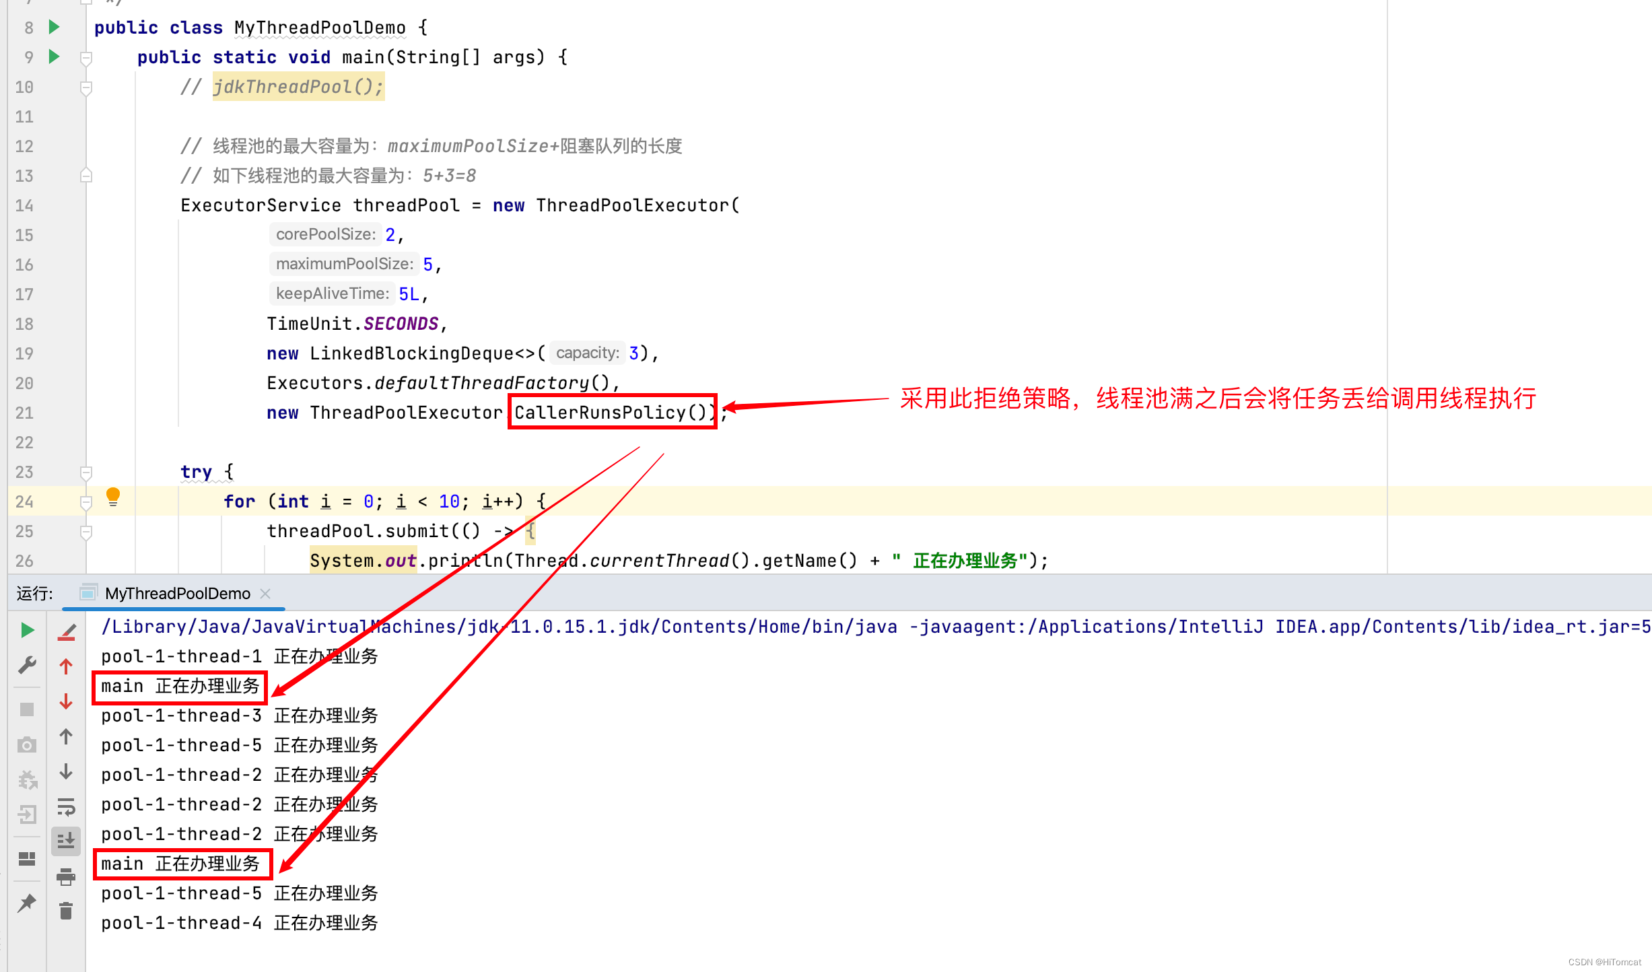Click the print console output icon
Image resolution: width=1652 pixels, height=972 pixels.
click(x=66, y=876)
